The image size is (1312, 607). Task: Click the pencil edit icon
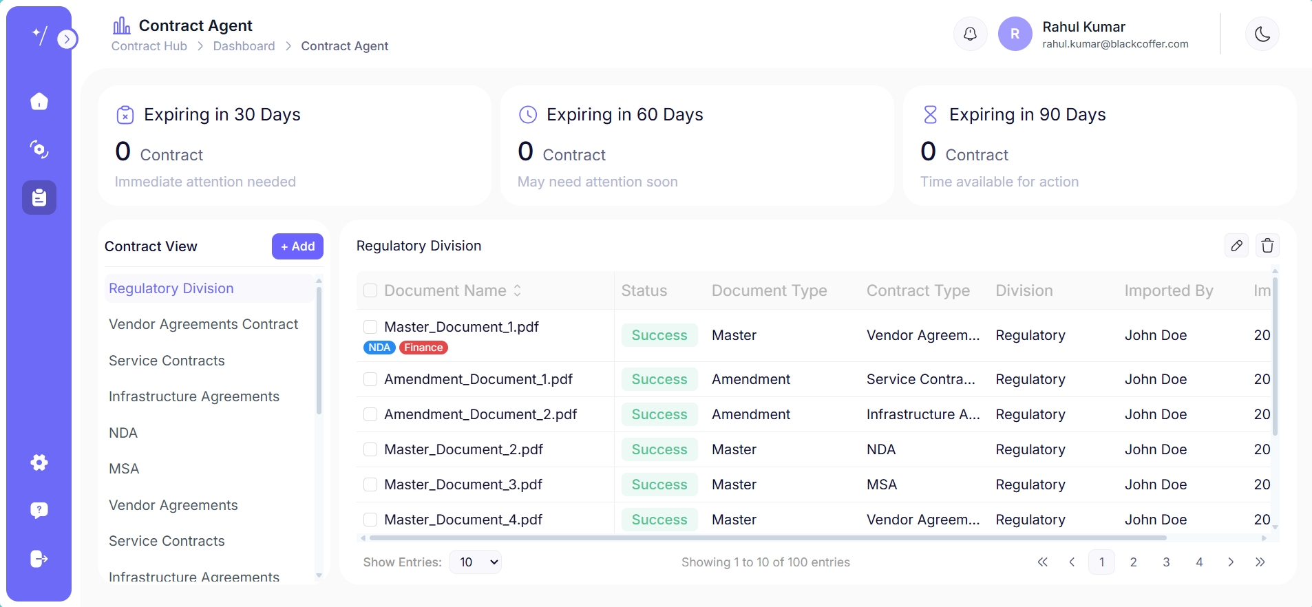coord(1236,246)
